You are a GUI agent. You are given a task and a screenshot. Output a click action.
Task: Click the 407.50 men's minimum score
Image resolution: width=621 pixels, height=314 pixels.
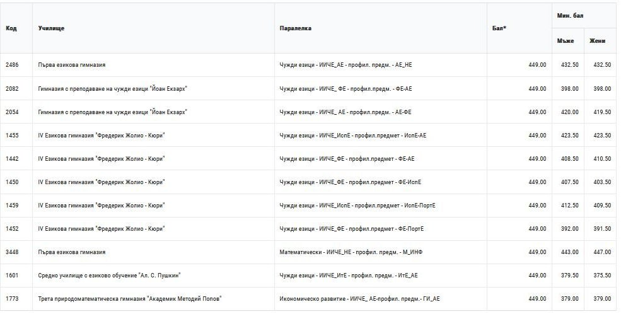click(570, 182)
